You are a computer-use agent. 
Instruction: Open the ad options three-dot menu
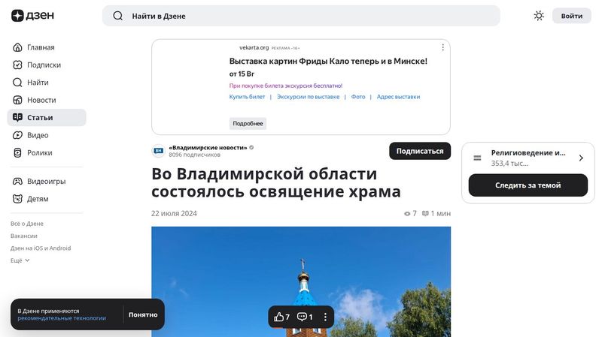click(442, 47)
